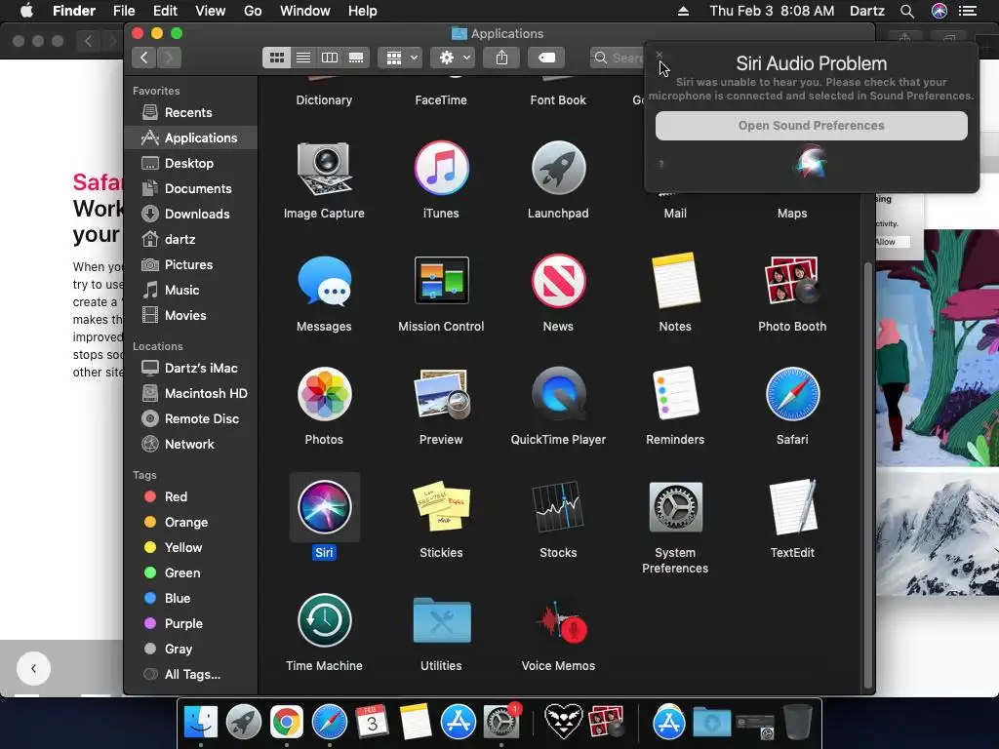Open the Utilities folder
Viewport: 999px width, 749px height.
click(x=441, y=620)
